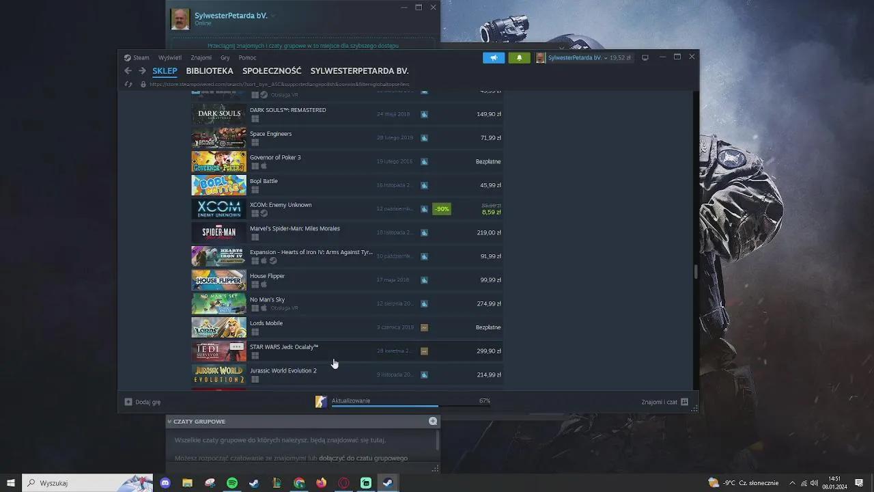Open the Windows Start menu
This screenshot has width=874, height=492.
(11, 483)
